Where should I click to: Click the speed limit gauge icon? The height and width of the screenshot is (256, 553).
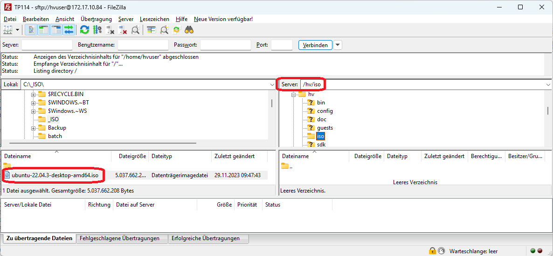click(441, 251)
